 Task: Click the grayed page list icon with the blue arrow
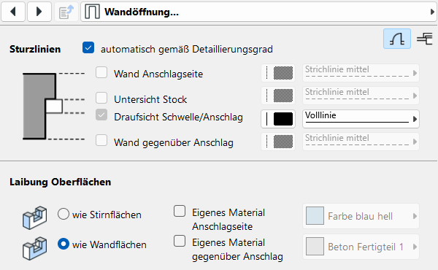click(x=66, y=12)
